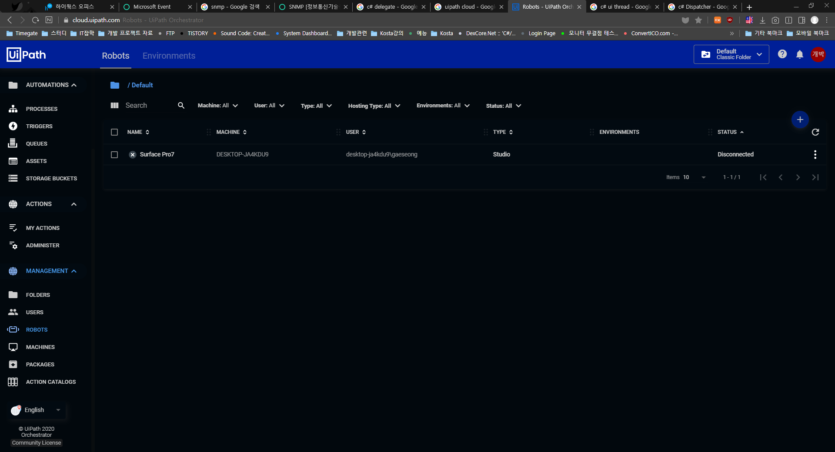This screenshot has width=835, height=452.
Task: Switch to uipath cloud Google tab
Action: [469, 7]
